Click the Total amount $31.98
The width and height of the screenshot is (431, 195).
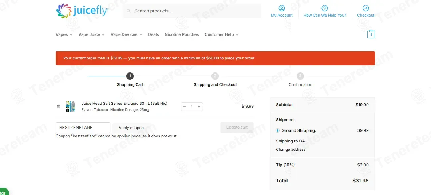[x=361, y=181]
